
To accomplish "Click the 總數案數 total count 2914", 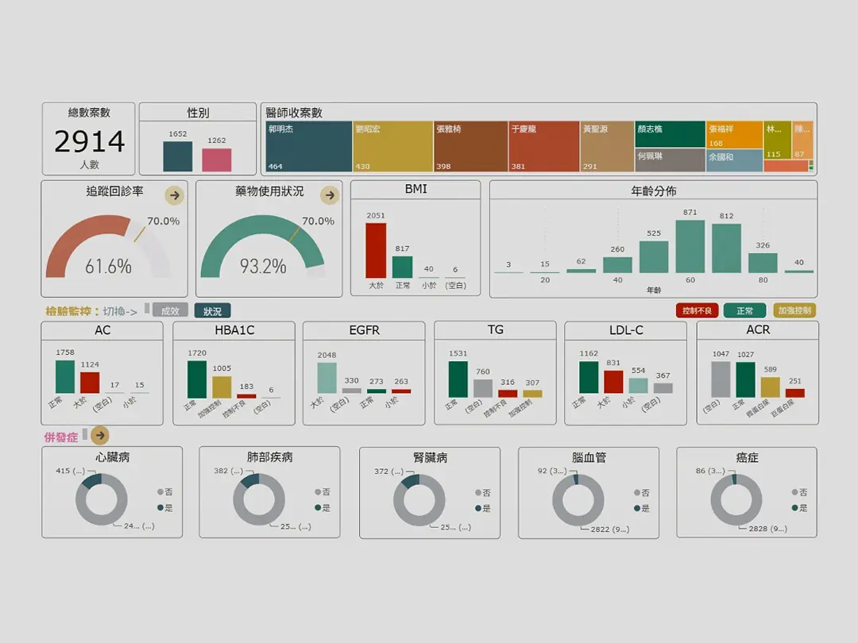I will 90,141.
